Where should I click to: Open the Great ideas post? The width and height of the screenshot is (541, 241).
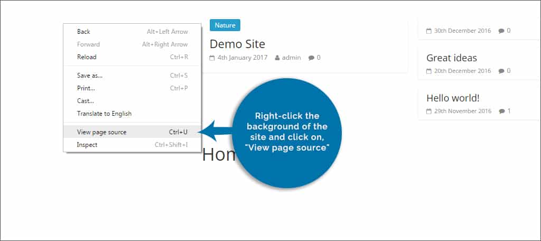[x=452, y=58]
